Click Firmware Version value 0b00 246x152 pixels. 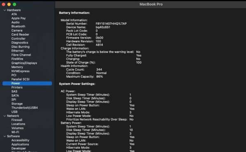[99, 38]
